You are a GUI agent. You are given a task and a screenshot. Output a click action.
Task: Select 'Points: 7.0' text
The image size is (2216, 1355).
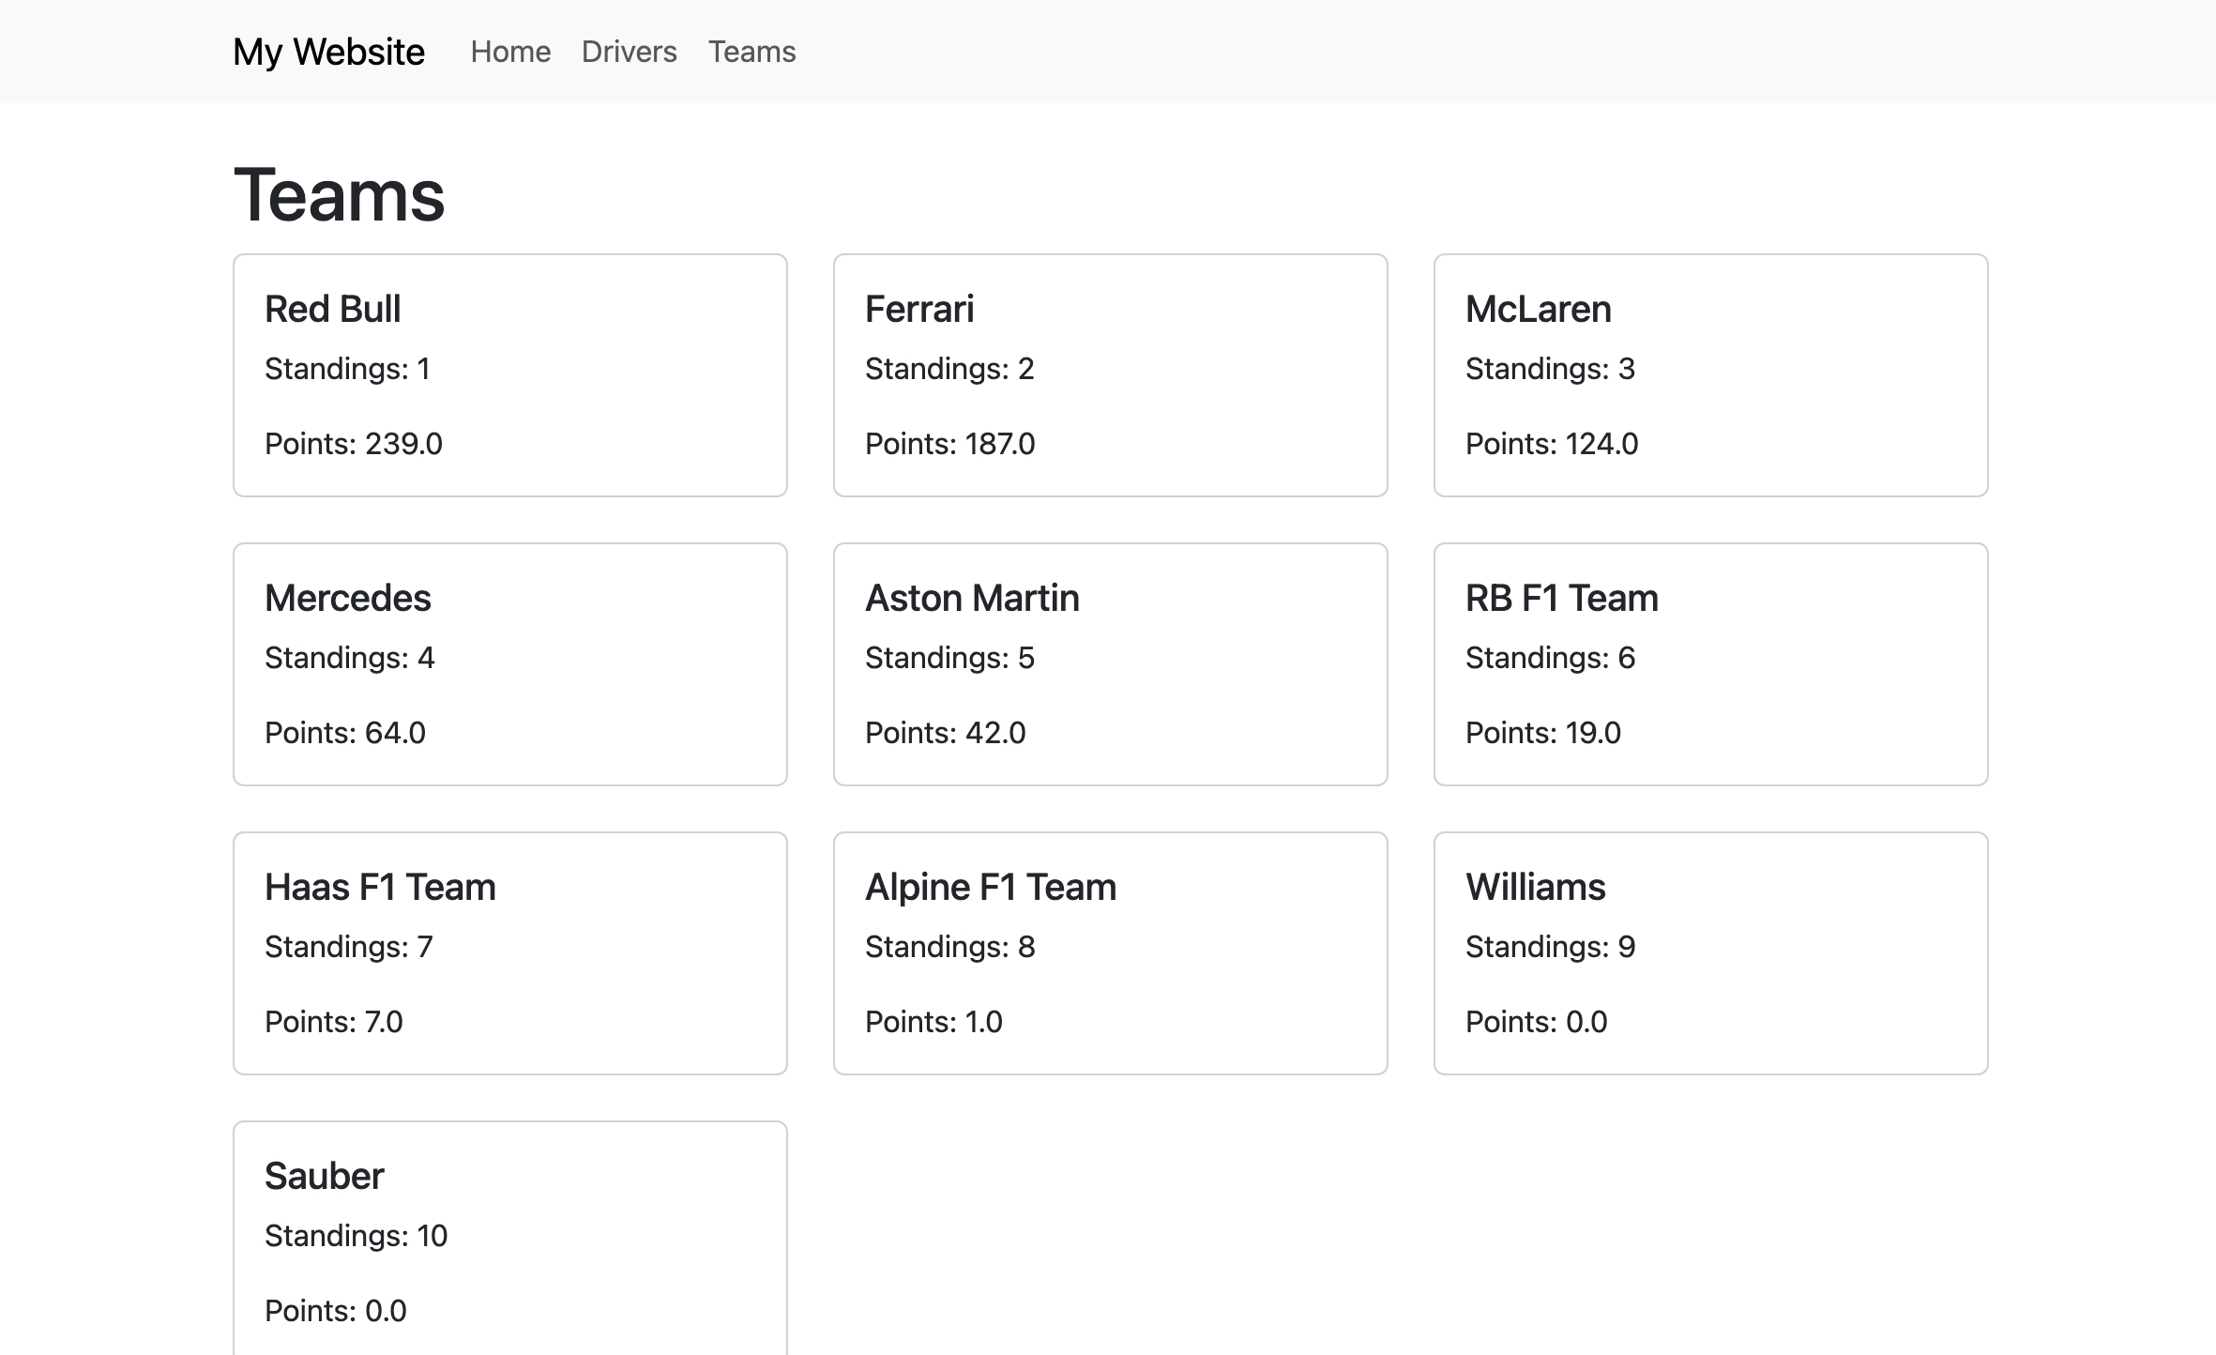333,1022
